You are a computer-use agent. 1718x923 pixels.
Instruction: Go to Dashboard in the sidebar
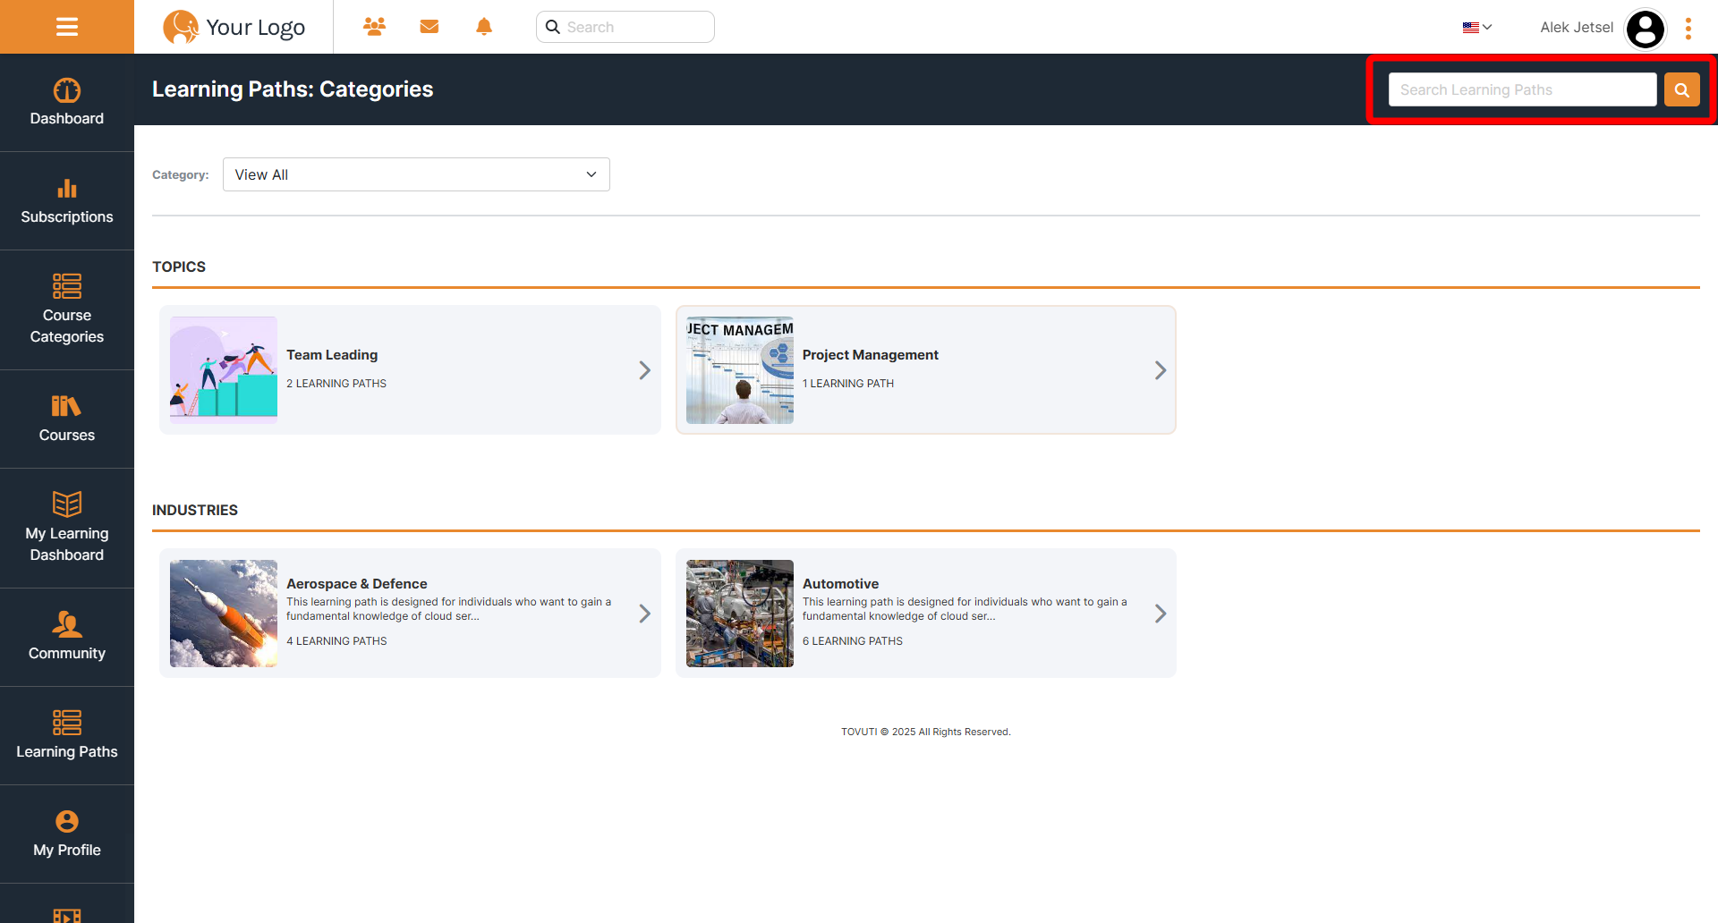[x=67, y=103]
